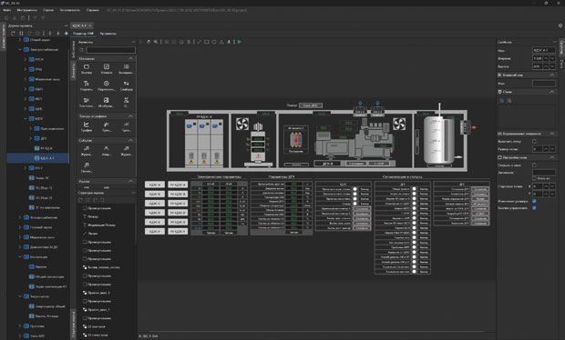Viewport: 565px width, 340px height.
Task: Click the undo arrow in the top toolbar
Action: (35, 17)
